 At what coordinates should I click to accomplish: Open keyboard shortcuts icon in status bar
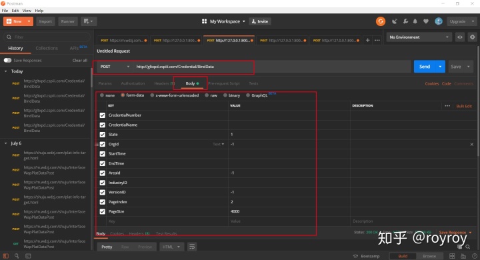click(x=463, y=256)
